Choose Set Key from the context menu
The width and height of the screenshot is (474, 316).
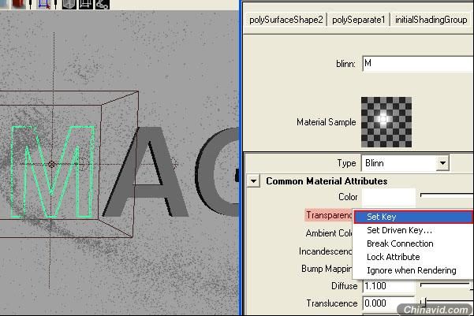point(413,217)
